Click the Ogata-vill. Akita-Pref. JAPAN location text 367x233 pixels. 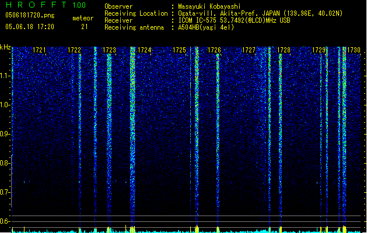[x=260, y=13]
